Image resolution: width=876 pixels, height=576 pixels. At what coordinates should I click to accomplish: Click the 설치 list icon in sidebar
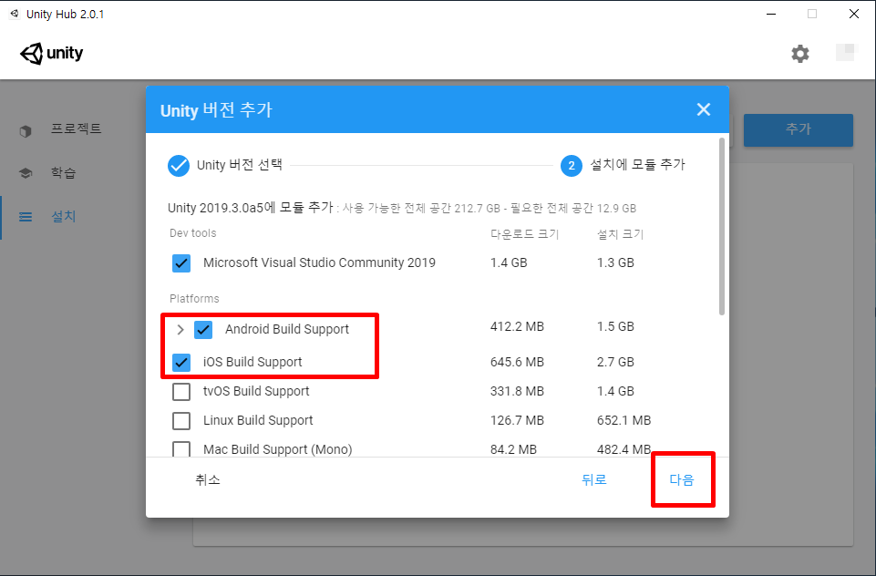tap(26, 217)
